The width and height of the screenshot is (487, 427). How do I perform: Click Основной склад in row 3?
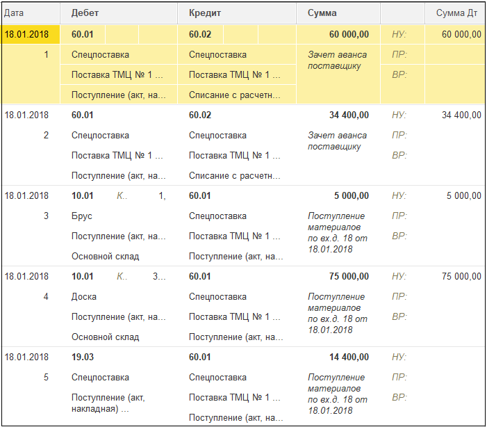[106, 256]
